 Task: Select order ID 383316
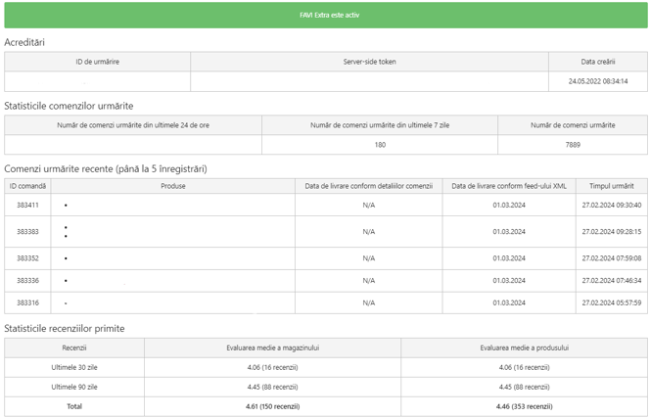(27, 303)
